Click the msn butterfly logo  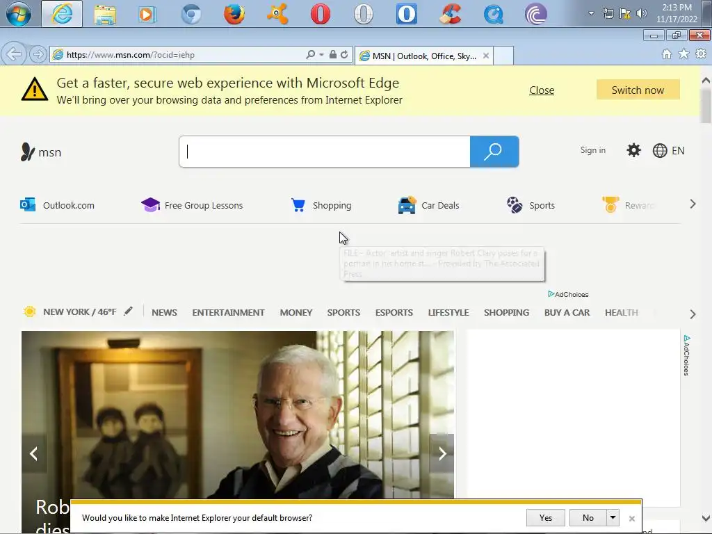pyautogui.click(x=41, y=152)
